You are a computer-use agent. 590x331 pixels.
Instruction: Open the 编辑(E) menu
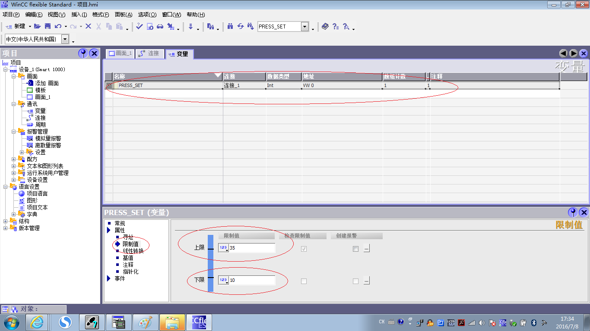[x=34, y=14]
